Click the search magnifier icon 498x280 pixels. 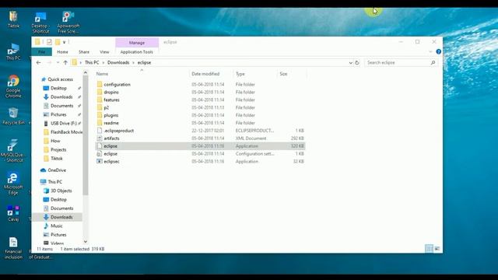tap(433, 62)
